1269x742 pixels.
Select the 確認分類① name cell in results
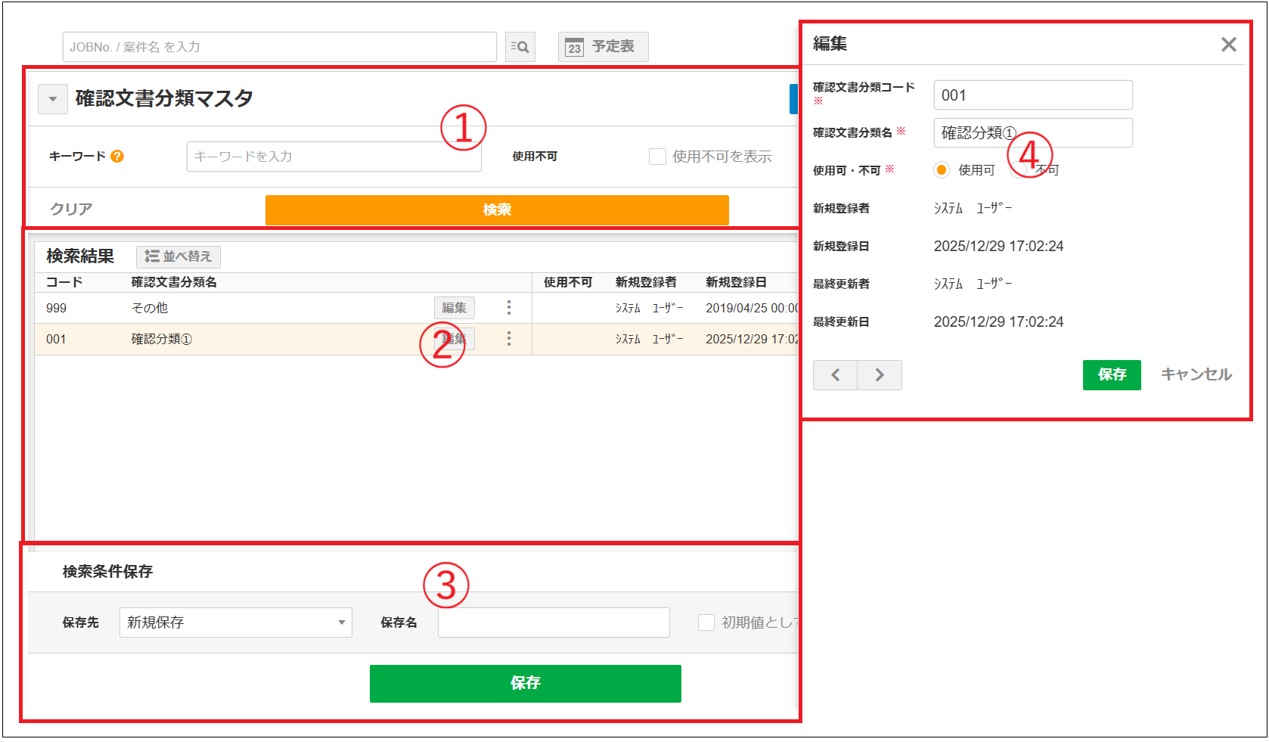(162, 339)
